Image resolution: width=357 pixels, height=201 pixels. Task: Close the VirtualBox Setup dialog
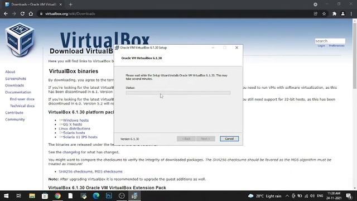237,47
